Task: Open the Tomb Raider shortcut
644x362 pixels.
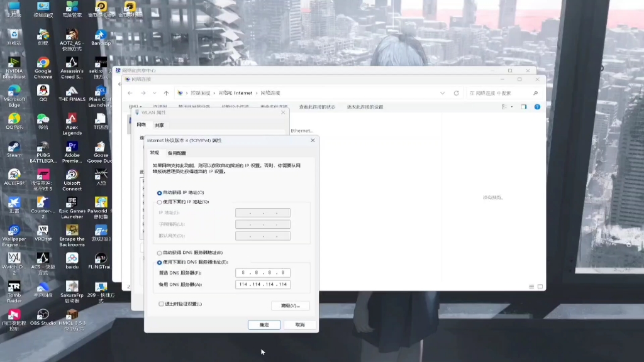Action: (14, 292)
